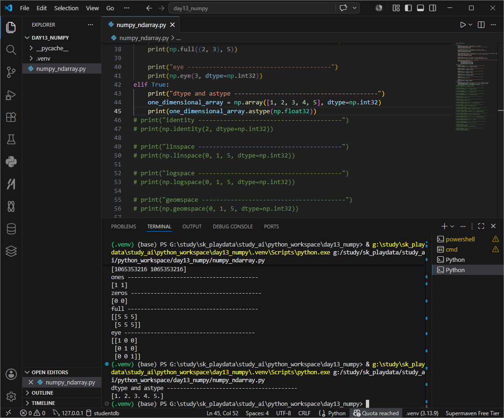Viewport: 504px width, 418px height.
Task: Close the terminal panel
Action: [493, 226]
